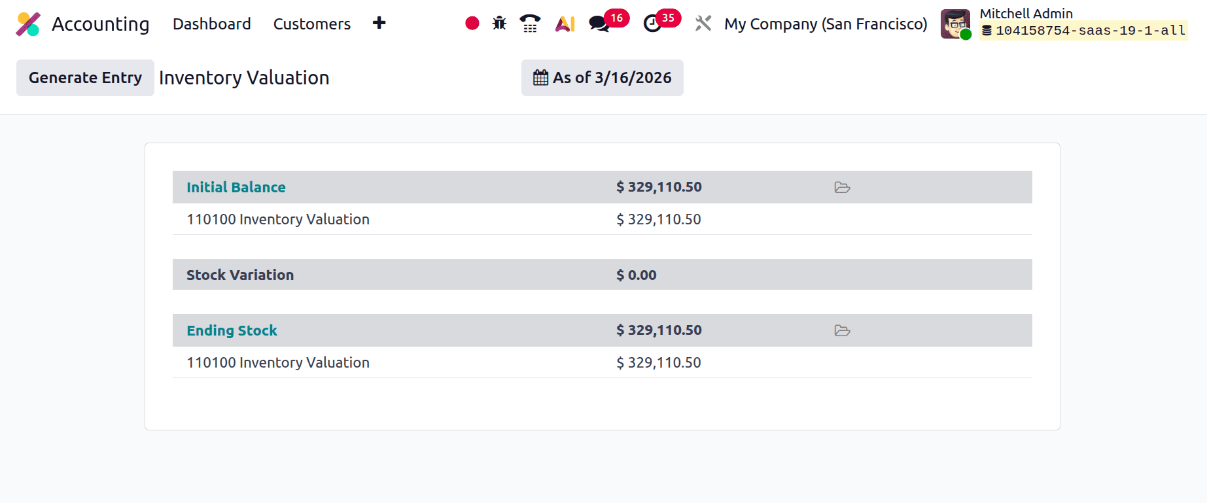The image size is (1207, 503).
Task: Open the chat messages icon
Action: [599, 24]
